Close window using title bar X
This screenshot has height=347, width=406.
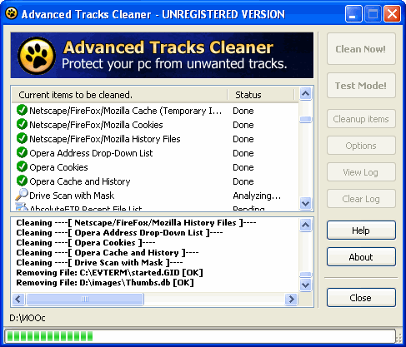(x=392, y=13)
